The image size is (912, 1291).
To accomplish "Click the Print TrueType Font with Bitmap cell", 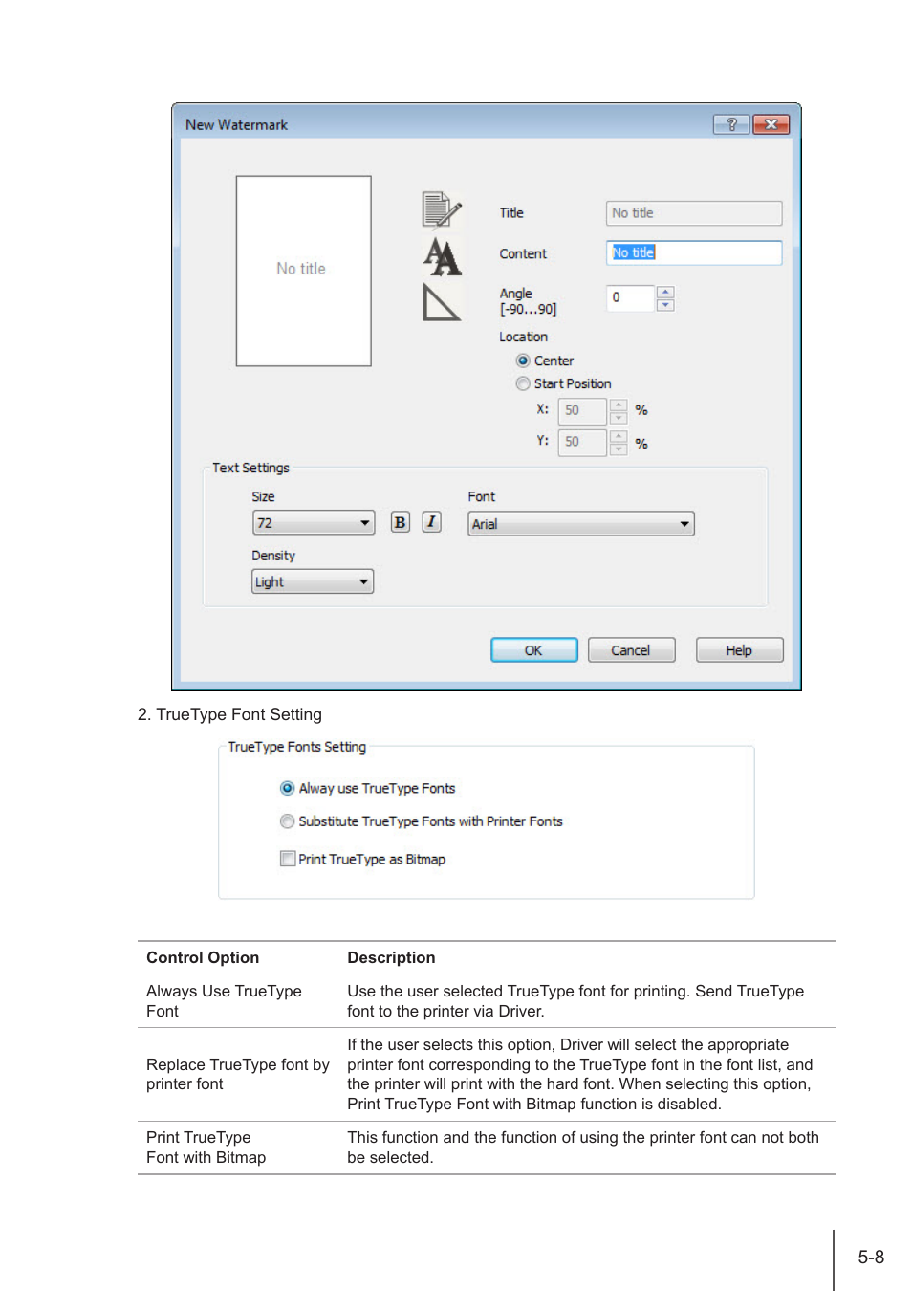I will click(x=206, y=1147).
